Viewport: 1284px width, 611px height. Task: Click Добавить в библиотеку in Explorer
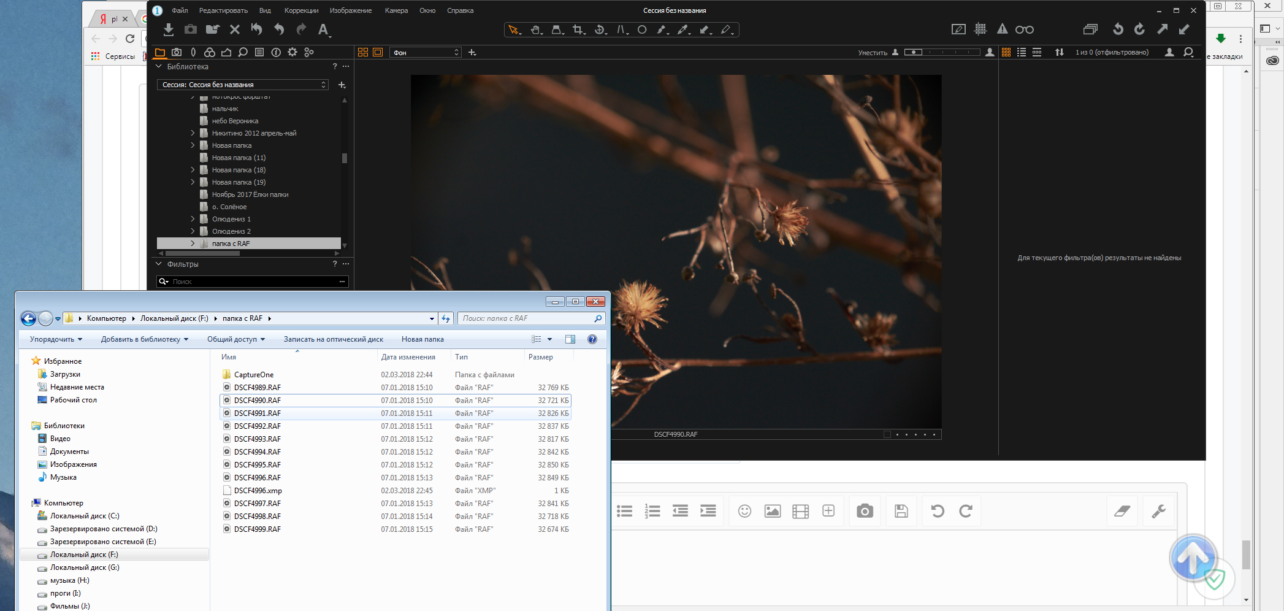click(145, 339)
